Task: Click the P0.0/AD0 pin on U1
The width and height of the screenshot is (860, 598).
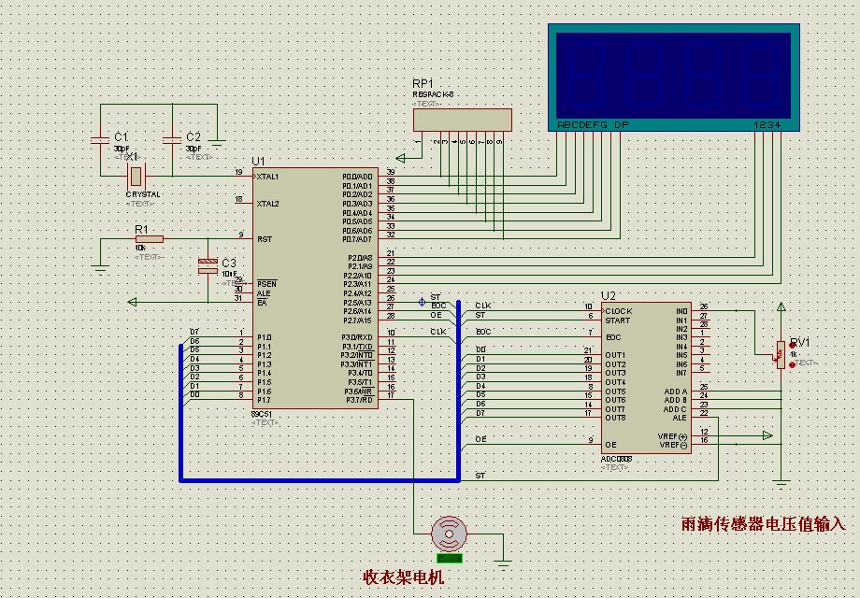Action: 358,177
